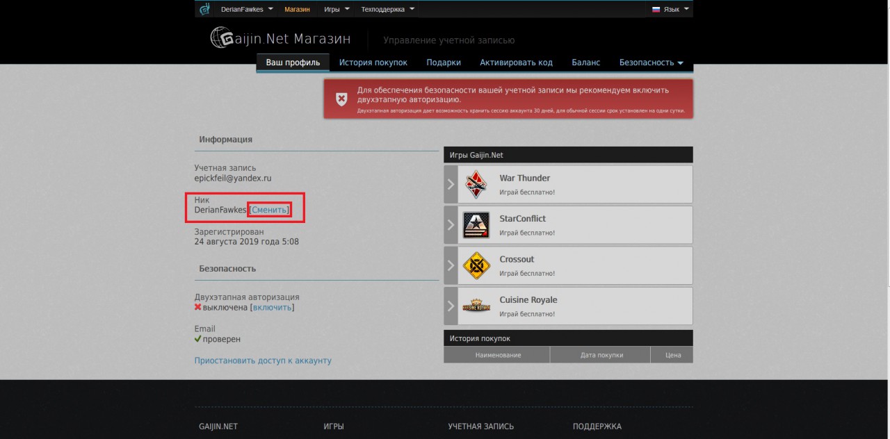Open the Безопасность tab dropdown

[651, 63]
